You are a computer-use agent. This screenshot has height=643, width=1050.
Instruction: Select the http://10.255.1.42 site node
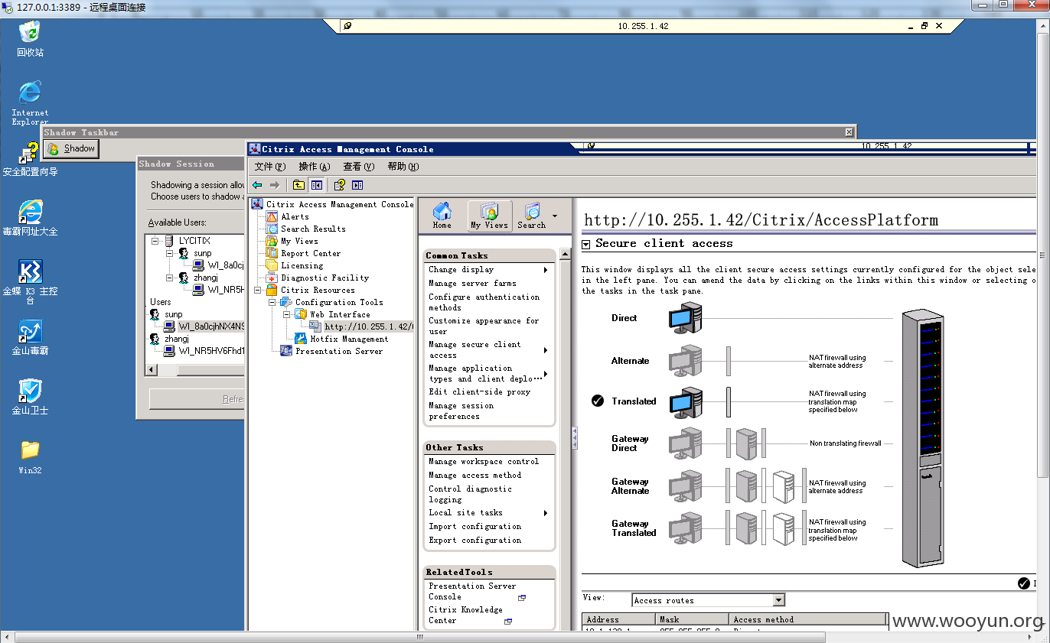[x=369, y=327]
